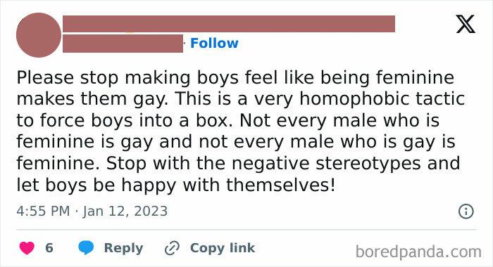The height and width of the screenshot is (267, 493).
Task: Click the line "let boys be happy with themselves!"
Action: pos(176,185)
